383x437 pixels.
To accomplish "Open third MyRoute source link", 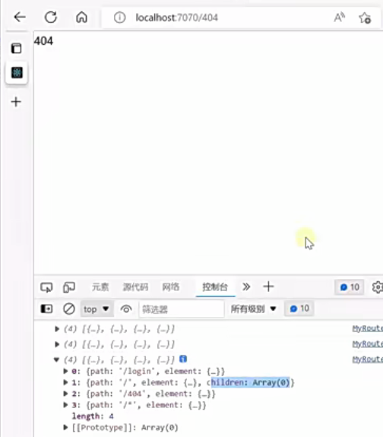I will tap(367, 359).
